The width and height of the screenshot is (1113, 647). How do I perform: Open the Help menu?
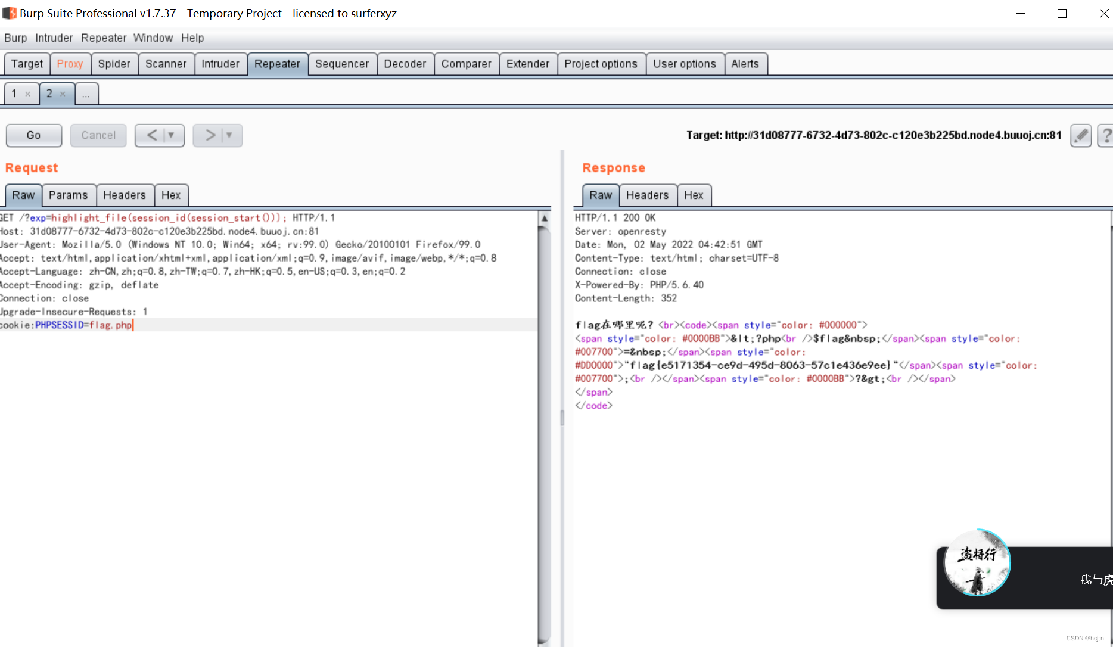(x=192, y=38)
